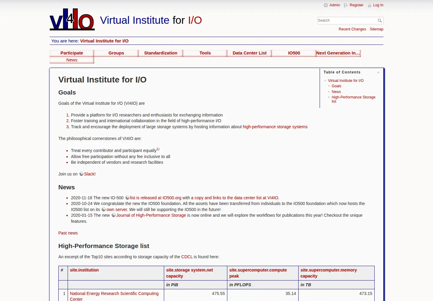
Task: Open the CDCL link
Action: [x=187, y=257]
